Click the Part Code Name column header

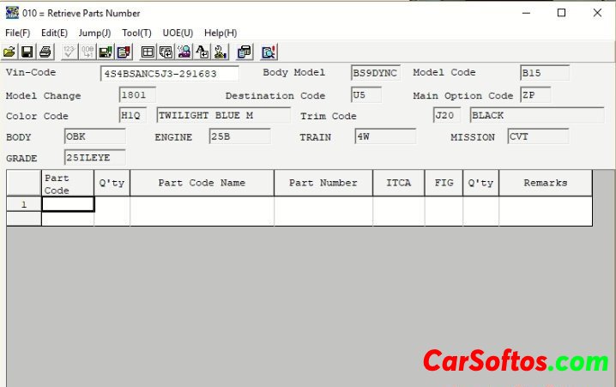point(202,183)
